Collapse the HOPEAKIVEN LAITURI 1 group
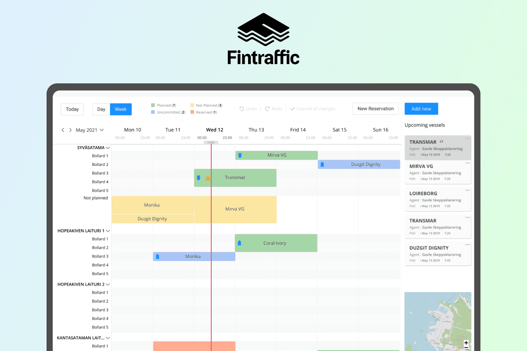The image size is (527, 351). (x=108, y=230)
